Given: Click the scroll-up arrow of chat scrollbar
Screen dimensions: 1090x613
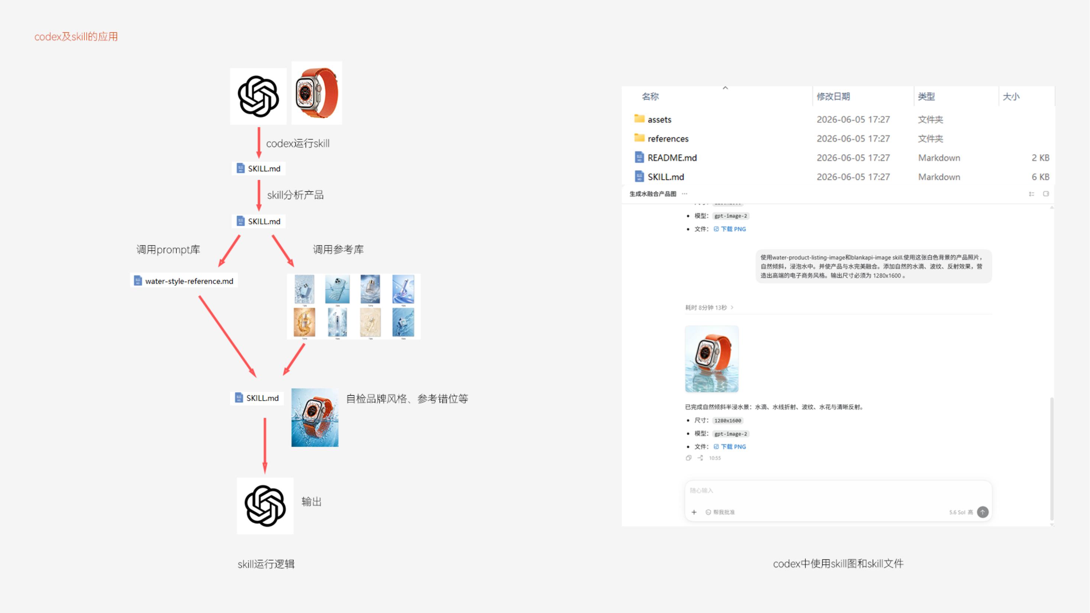Looking at the screenshot, I should pyautogui.click(x=1051, y=208).
